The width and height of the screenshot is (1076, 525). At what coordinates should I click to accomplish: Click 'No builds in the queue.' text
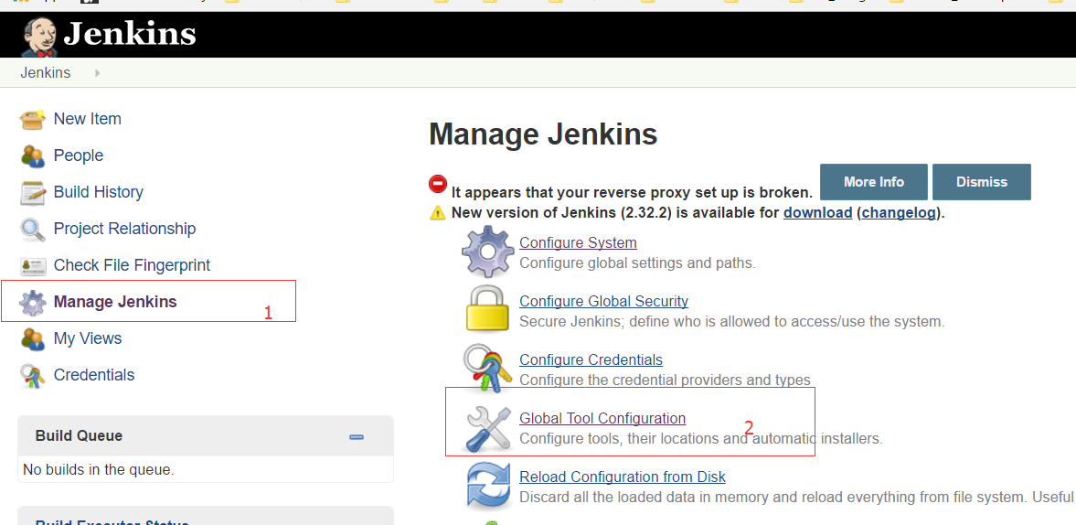(99, 470)
